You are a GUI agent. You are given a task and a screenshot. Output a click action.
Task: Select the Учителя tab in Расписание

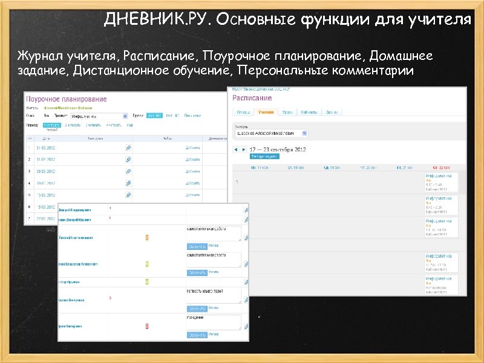click(x=266, y=113)
